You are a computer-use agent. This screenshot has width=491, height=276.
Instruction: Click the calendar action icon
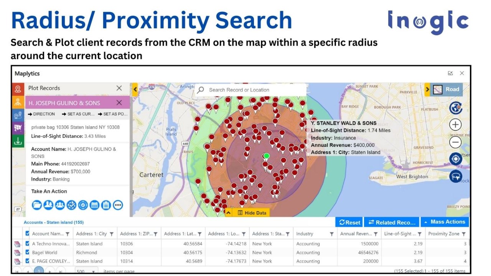pyautogui.click(x=94, y=205)
